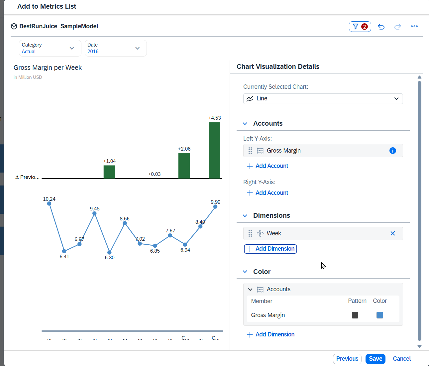
Task: Click the dark Gross Margin pattern swatch
Action: 355,315
